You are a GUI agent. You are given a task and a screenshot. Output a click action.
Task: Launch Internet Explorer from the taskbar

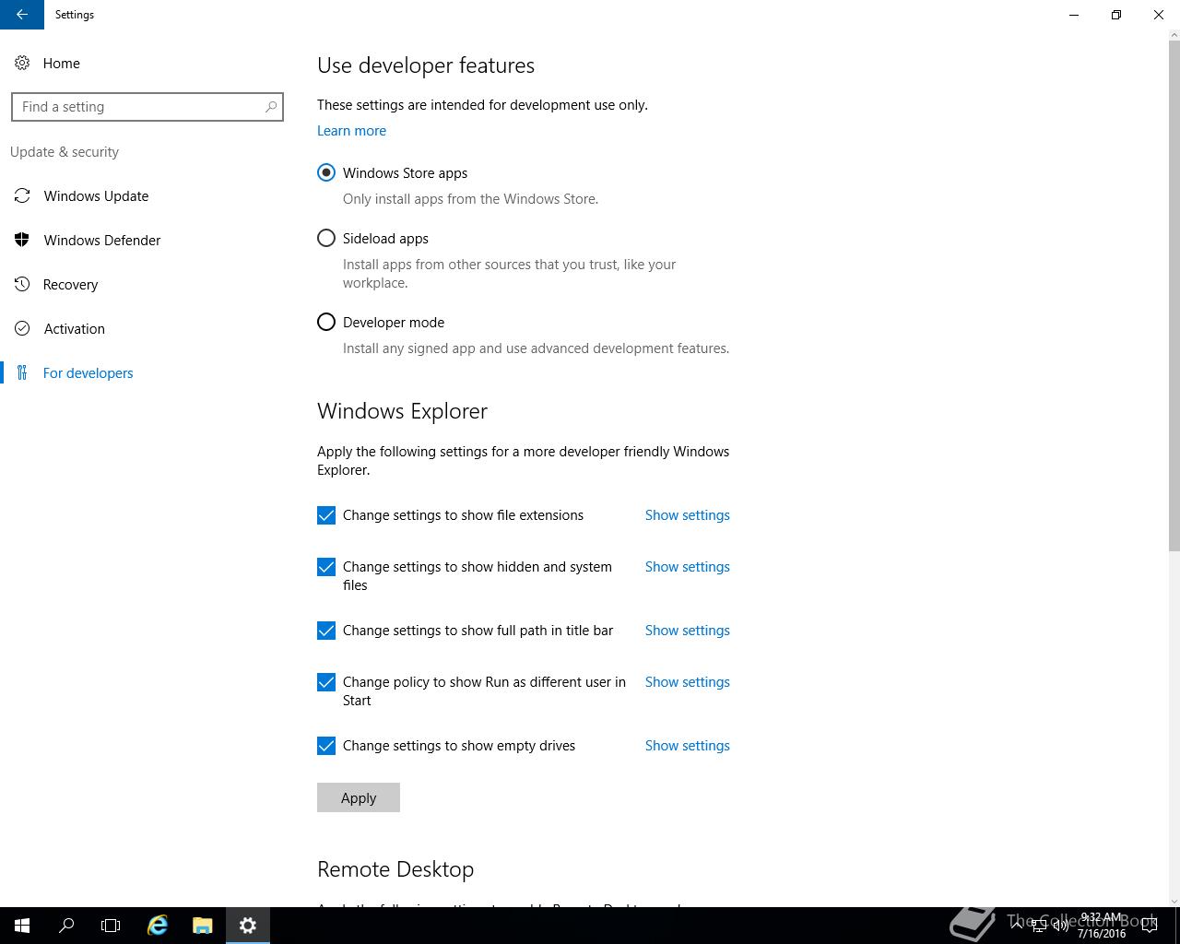(158, 926)
